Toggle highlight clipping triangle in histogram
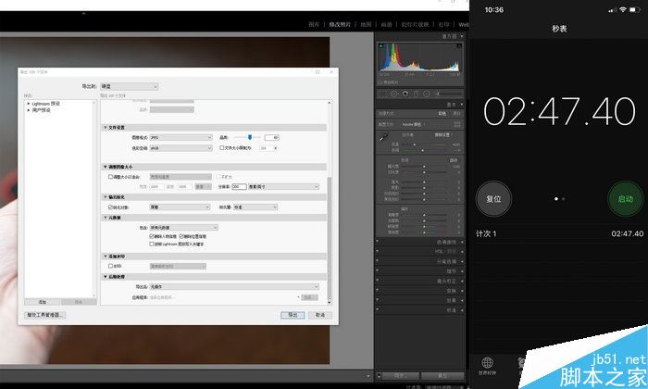 click(x=459, y=45)
